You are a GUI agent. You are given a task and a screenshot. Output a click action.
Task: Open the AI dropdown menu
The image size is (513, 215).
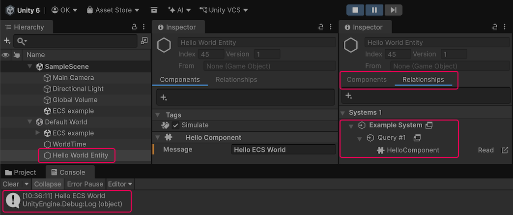(x=179, y=10)
